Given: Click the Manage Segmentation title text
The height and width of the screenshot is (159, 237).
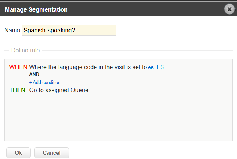Looking at the screenshot, I should [x=36, y=10].
